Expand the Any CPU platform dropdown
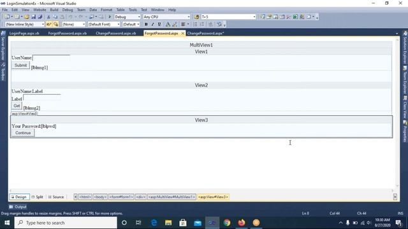The image size is (408, 229). point(189,17)
